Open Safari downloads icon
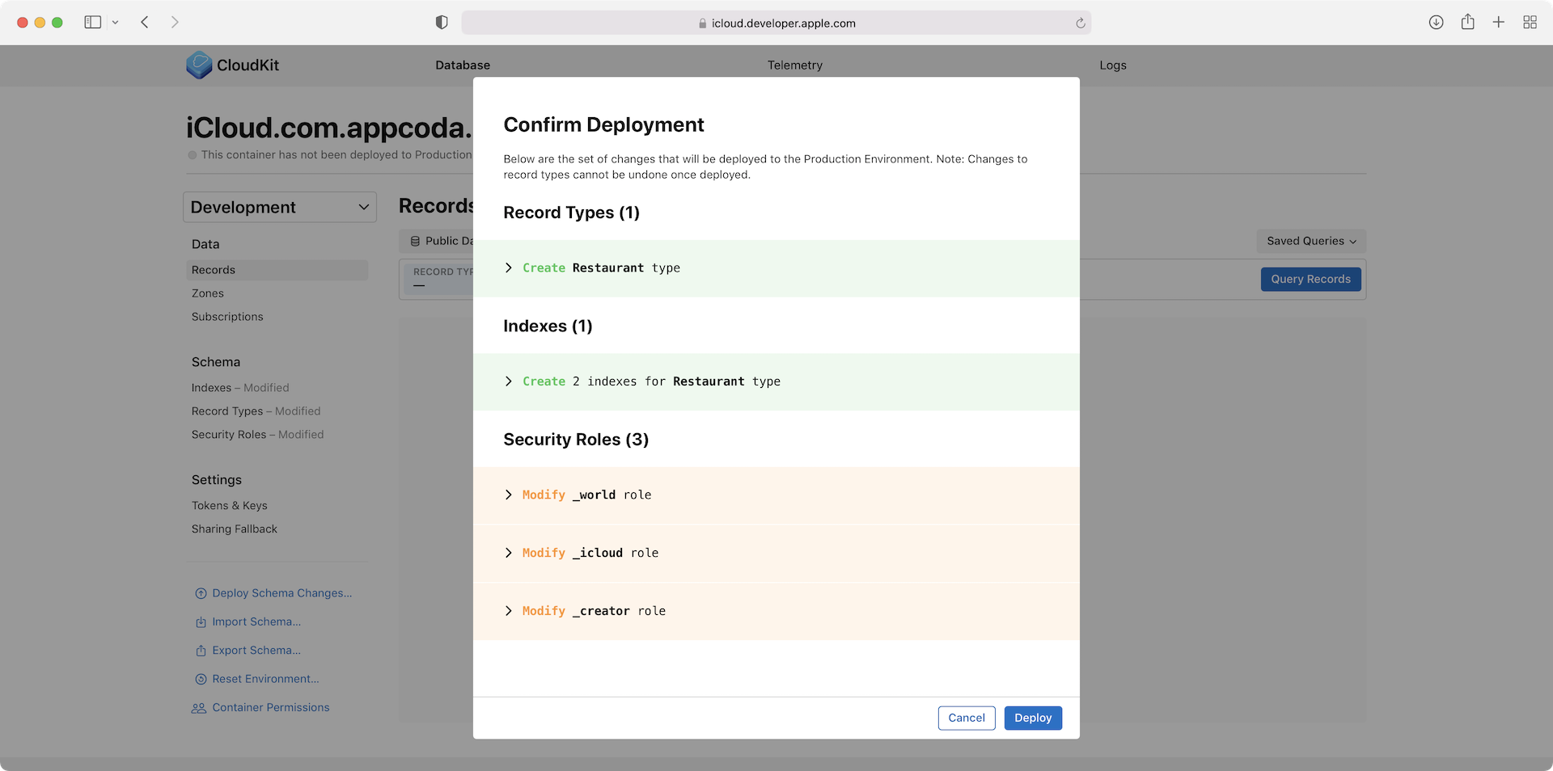Image resolution: width=1553 pixels, height=771 pixels. (1436, 23)
